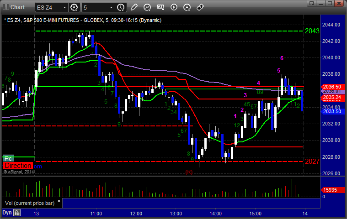Click the 15:00 time axis label

pyautogui.click(x=256, y=214)
